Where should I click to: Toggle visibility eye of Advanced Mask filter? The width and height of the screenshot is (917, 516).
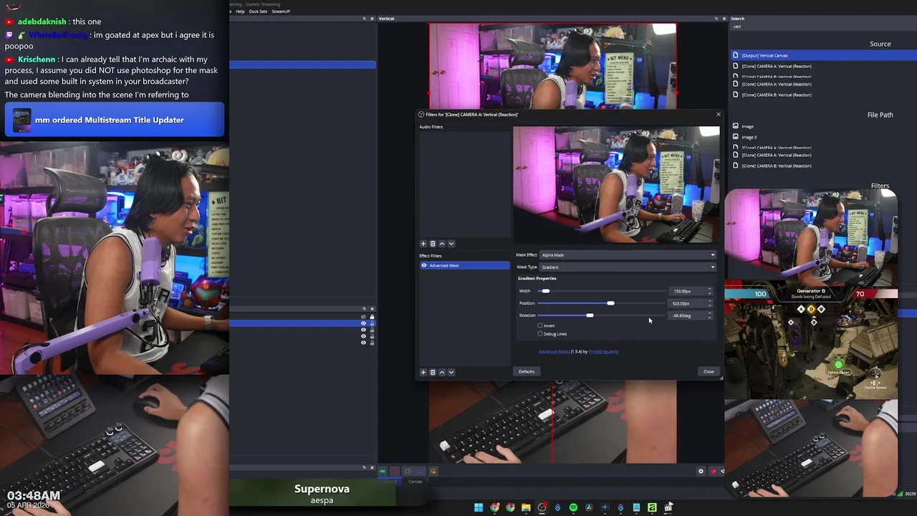(424, 265)
